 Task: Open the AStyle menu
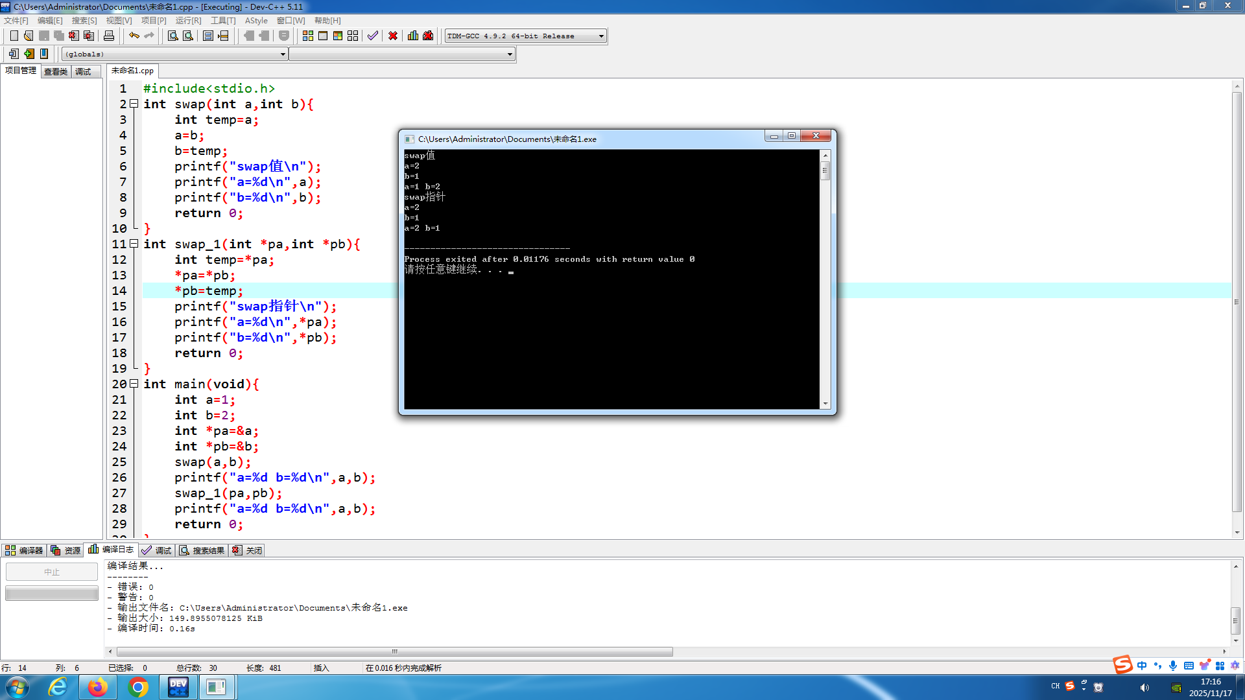(256, 21)
